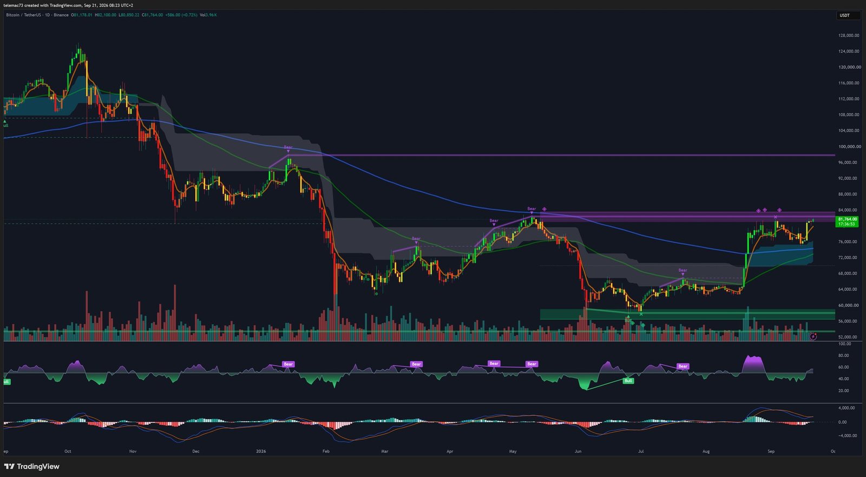This screenshot has height=477, width=866.
Task: Click the lightning bolt icon above the RSI pane
Action: 813,336
